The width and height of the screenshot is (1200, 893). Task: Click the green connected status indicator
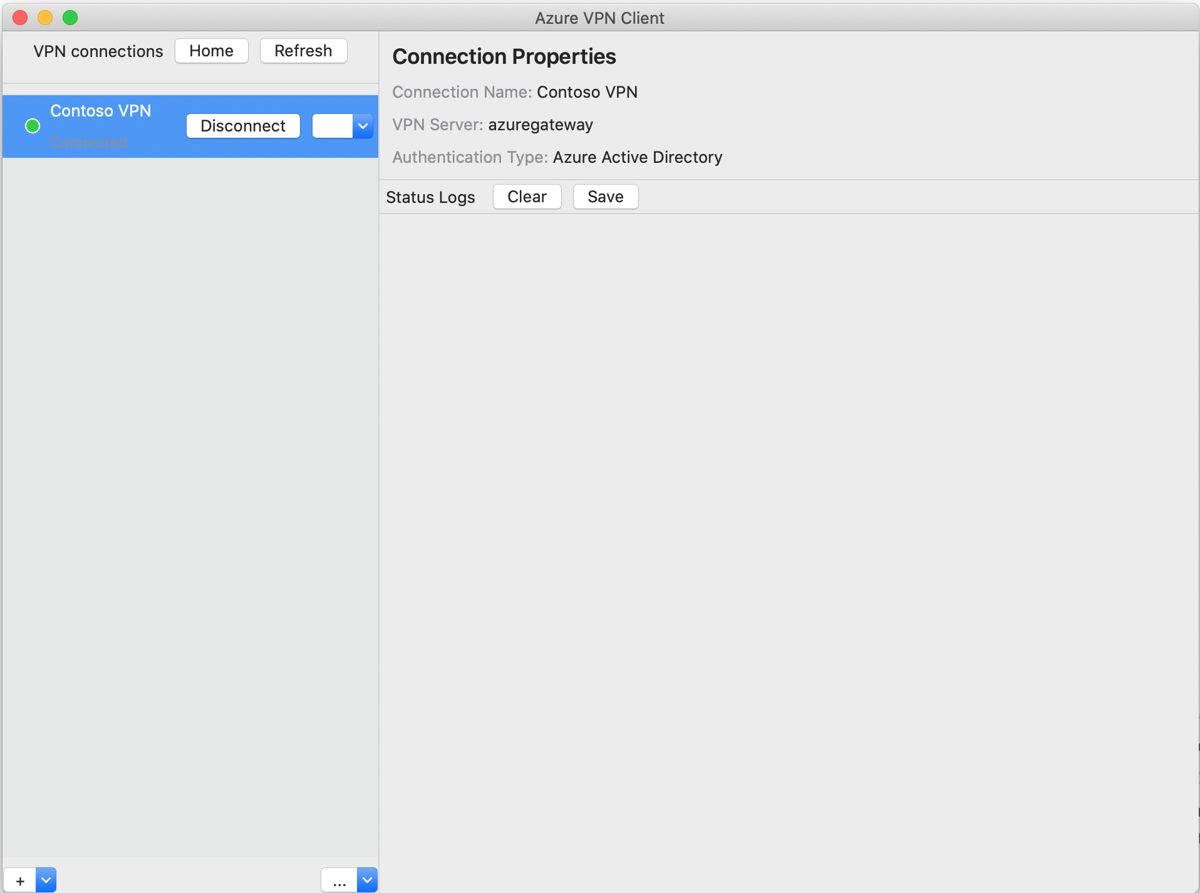click(x=33, y=126)
